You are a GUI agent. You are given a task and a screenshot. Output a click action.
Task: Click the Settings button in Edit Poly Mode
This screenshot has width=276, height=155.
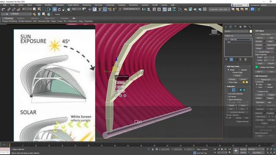tap(232, 79)
